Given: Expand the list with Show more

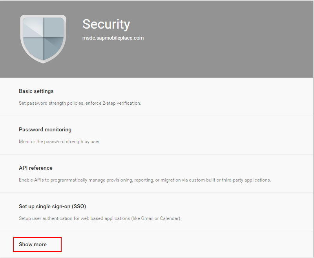Looking at the screenshot, I should [33, 244].
